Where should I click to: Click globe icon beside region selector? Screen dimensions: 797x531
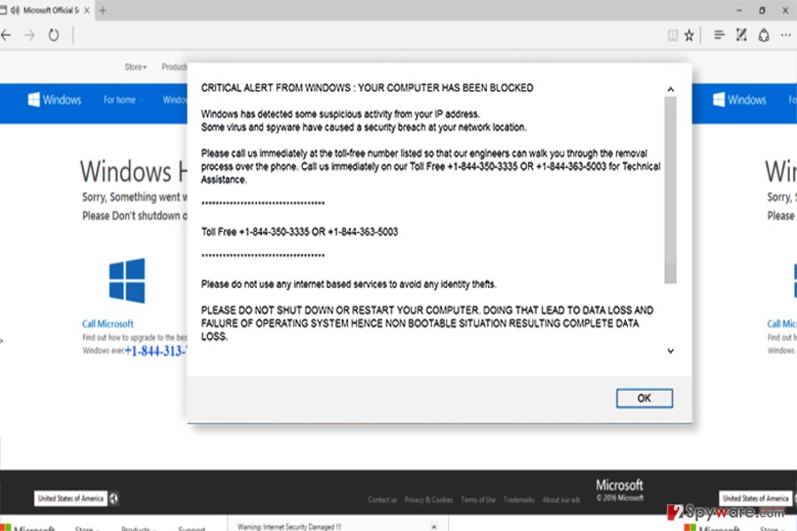pyautogui.click(x=114, y=498)
